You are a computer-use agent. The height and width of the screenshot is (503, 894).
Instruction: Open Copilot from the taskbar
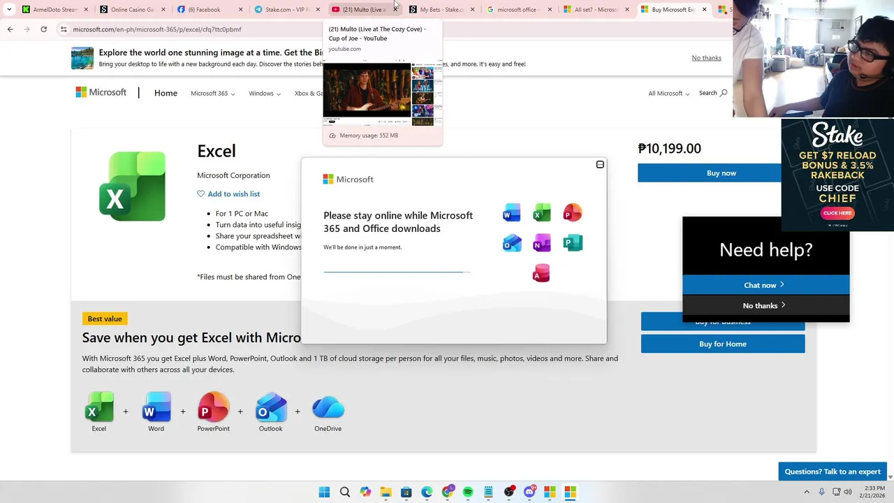click(365, 492)
